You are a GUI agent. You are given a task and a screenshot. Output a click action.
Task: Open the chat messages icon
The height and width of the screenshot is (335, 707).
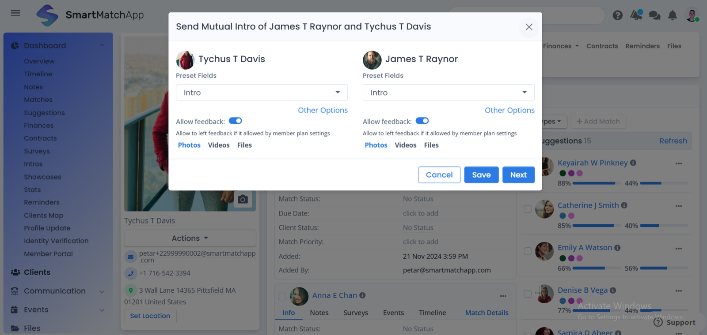(x=654, y=15)
